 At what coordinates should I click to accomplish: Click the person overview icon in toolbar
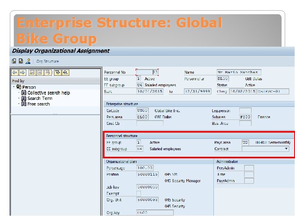pyautogui.click(x=28, y=61)
